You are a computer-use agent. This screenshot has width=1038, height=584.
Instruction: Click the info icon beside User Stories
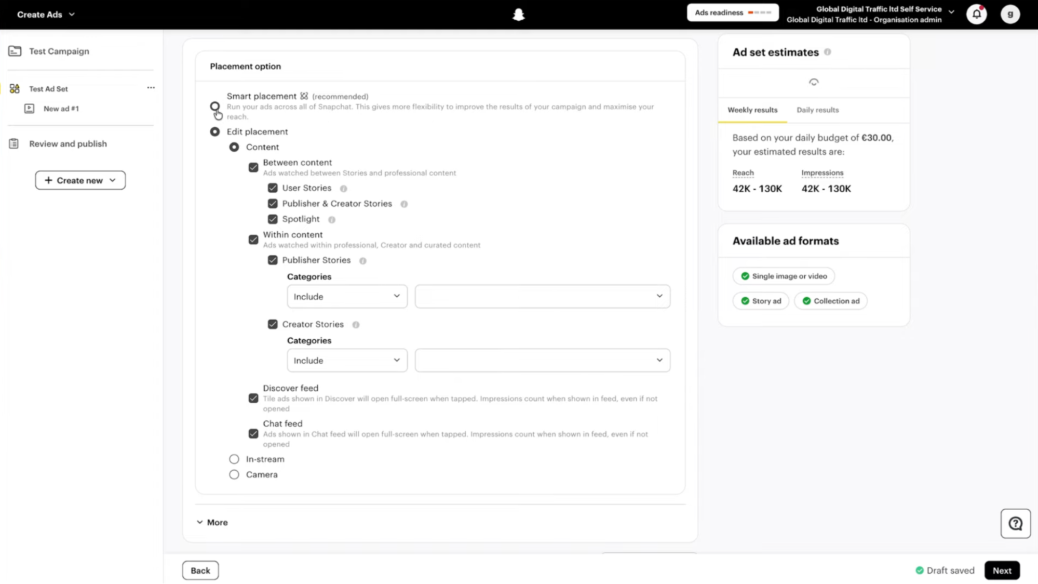pos(343,189)
